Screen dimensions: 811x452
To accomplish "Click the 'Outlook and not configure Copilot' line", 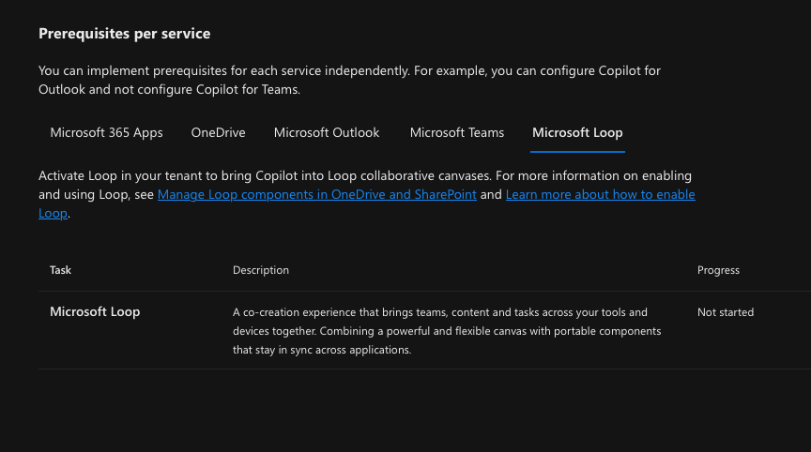I will (170, 89).
